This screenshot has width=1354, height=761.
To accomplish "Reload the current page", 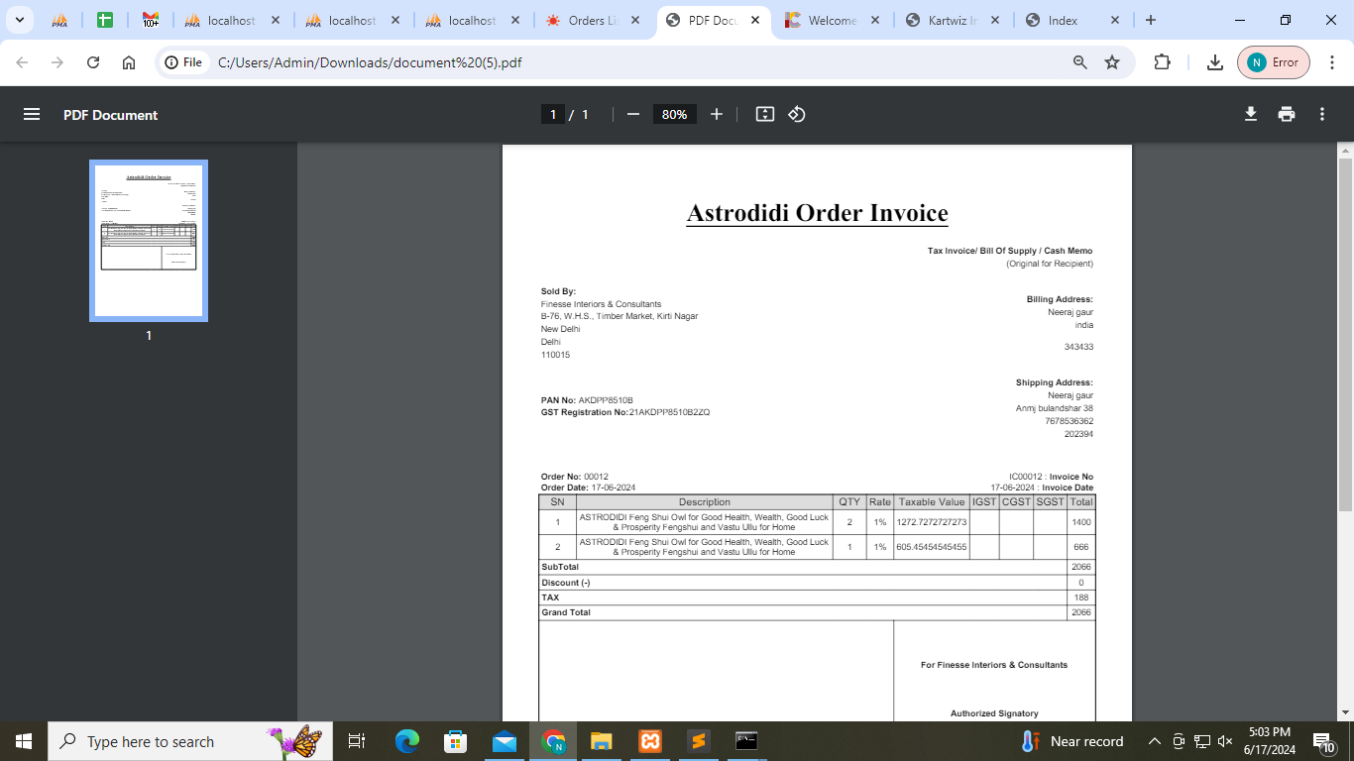I will [93, 62].
